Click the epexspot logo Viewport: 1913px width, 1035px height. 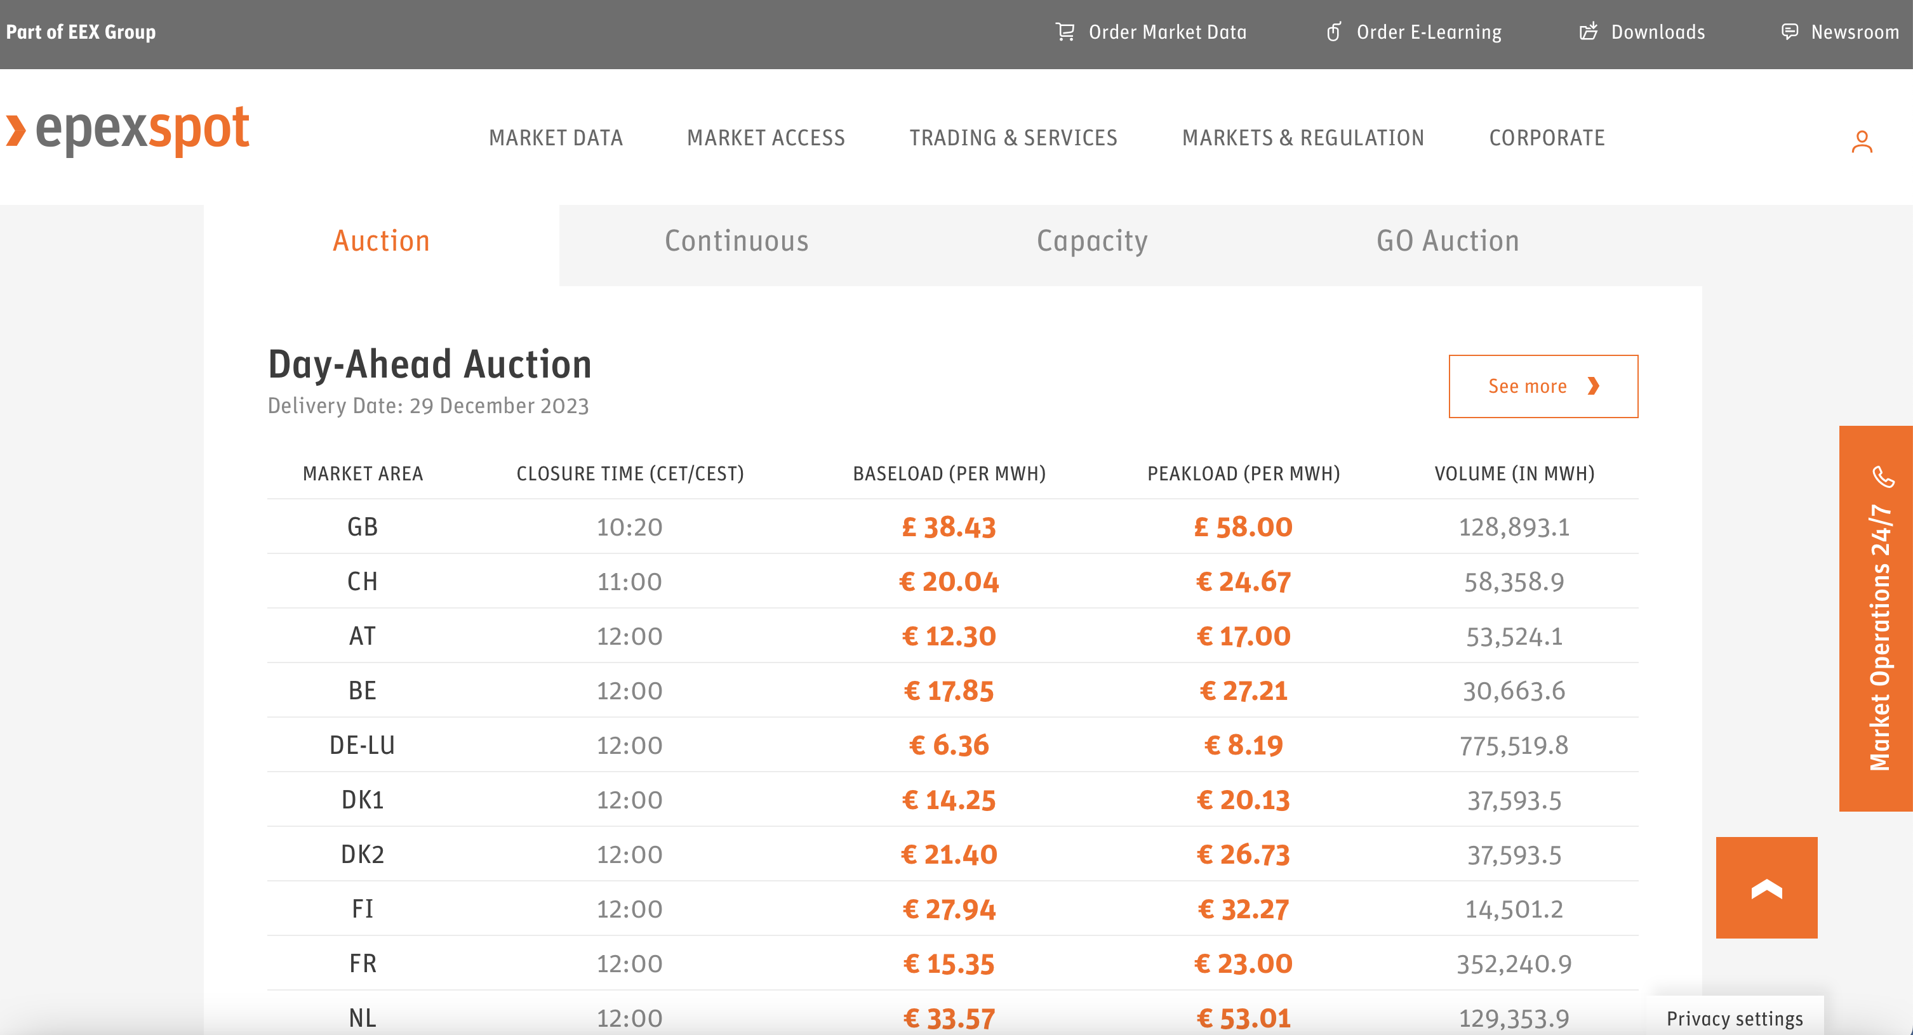coord(128,131)
